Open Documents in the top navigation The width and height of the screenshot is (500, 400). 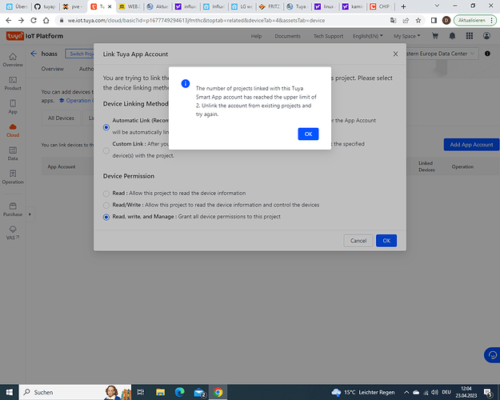tap(288, 36)
